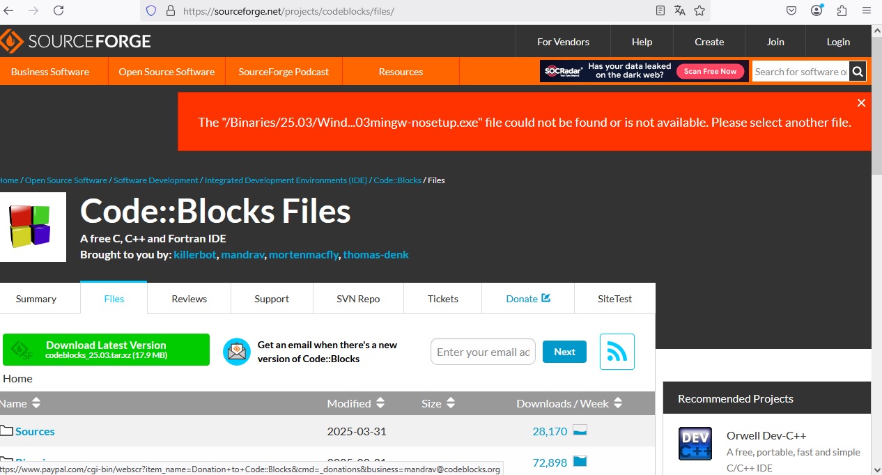Open the Orwell Dev-C++ project link

click(766, 435)
